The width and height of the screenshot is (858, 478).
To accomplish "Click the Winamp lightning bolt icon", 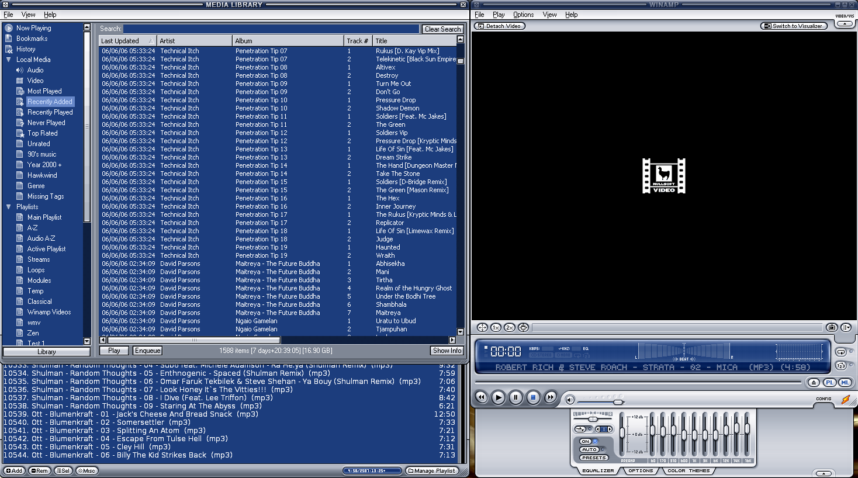I will (x=845, y=400).
